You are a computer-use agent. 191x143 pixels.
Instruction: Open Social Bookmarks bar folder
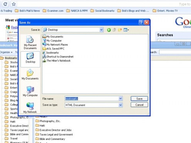pos(102,11)
